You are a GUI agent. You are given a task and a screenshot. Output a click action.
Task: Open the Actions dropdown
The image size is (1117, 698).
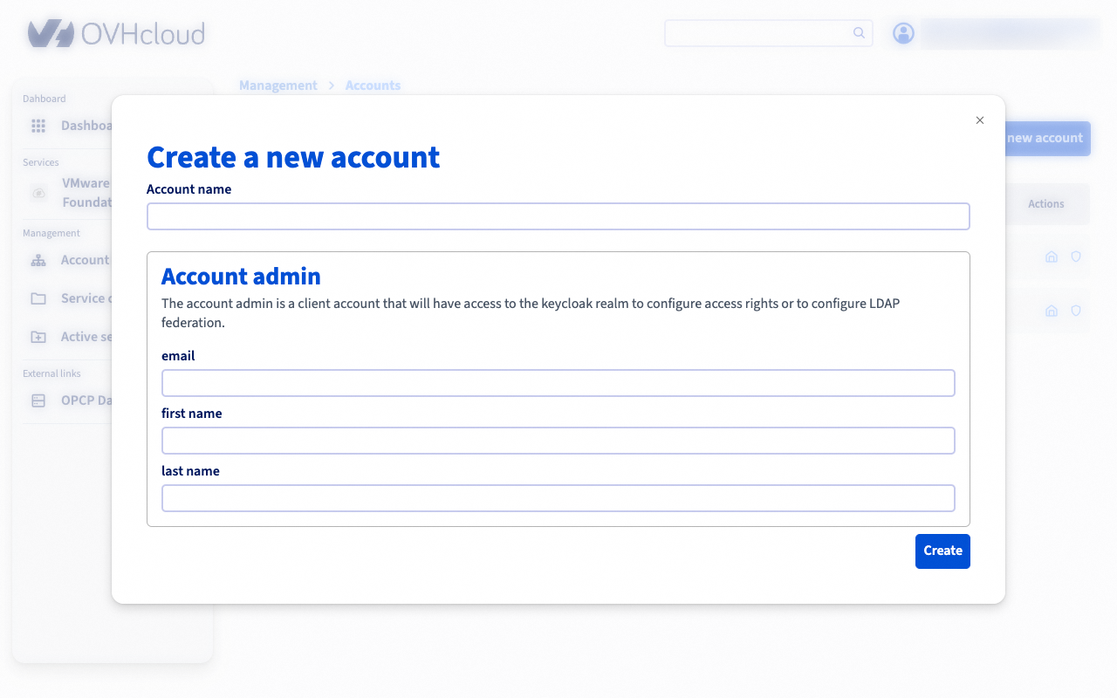tap(1045, 203)
